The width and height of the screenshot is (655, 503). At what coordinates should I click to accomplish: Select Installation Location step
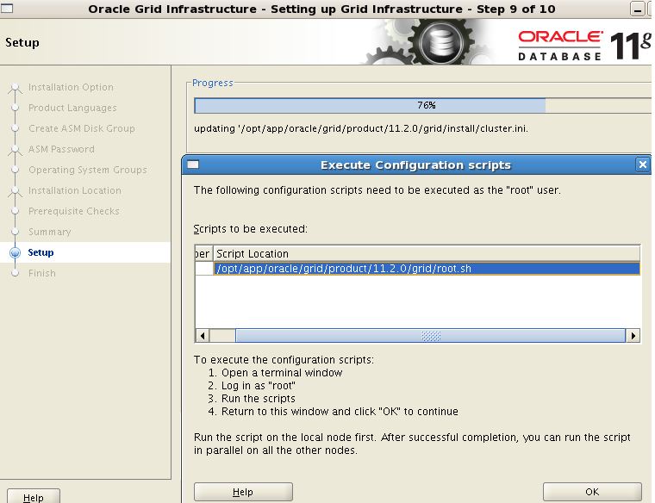[75, 190]
